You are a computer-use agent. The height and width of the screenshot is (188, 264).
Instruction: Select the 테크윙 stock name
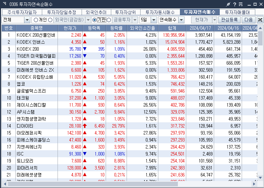(23, 98)
